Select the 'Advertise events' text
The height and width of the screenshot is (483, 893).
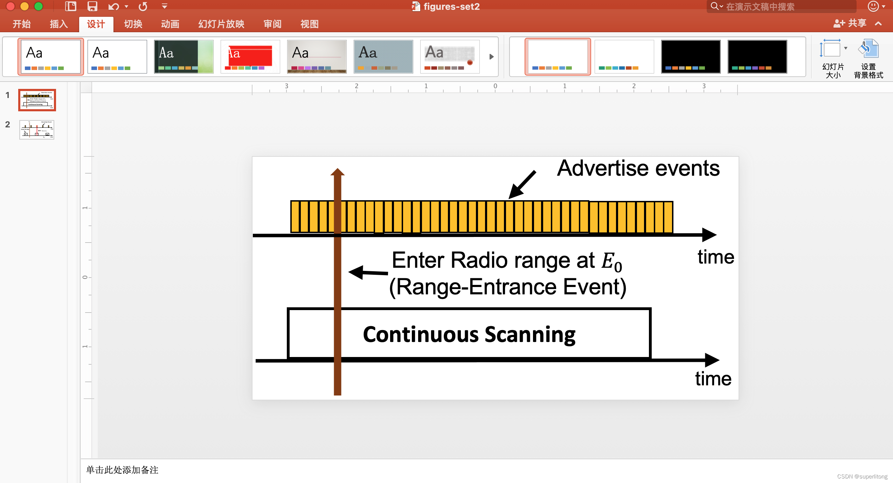pyautogui.click(x=638, y=168)
